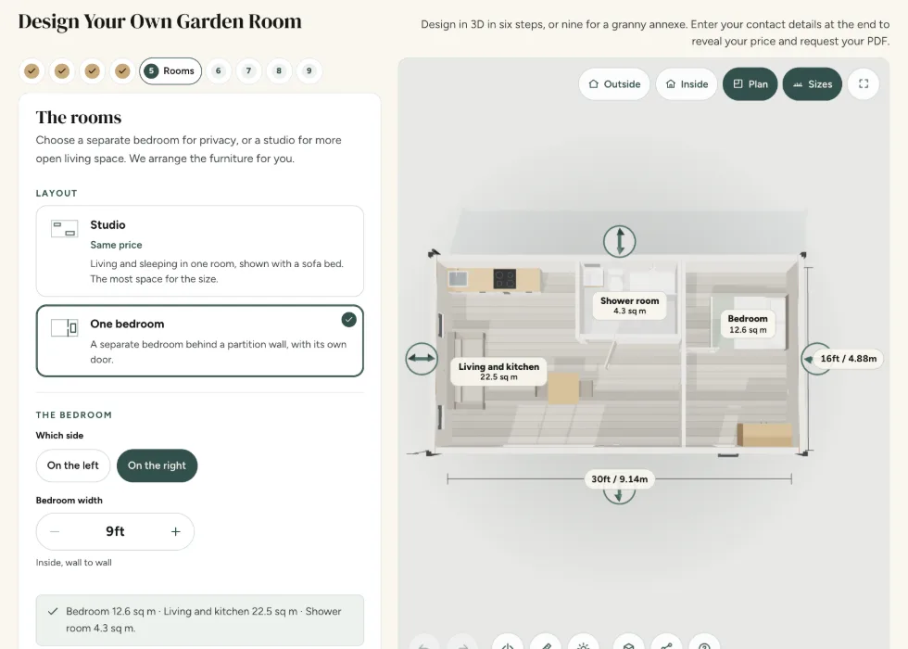Select the Living and kitchen 22.5 sq m label
The width and height of the screenshot is (908, 649).
point(498,372)
